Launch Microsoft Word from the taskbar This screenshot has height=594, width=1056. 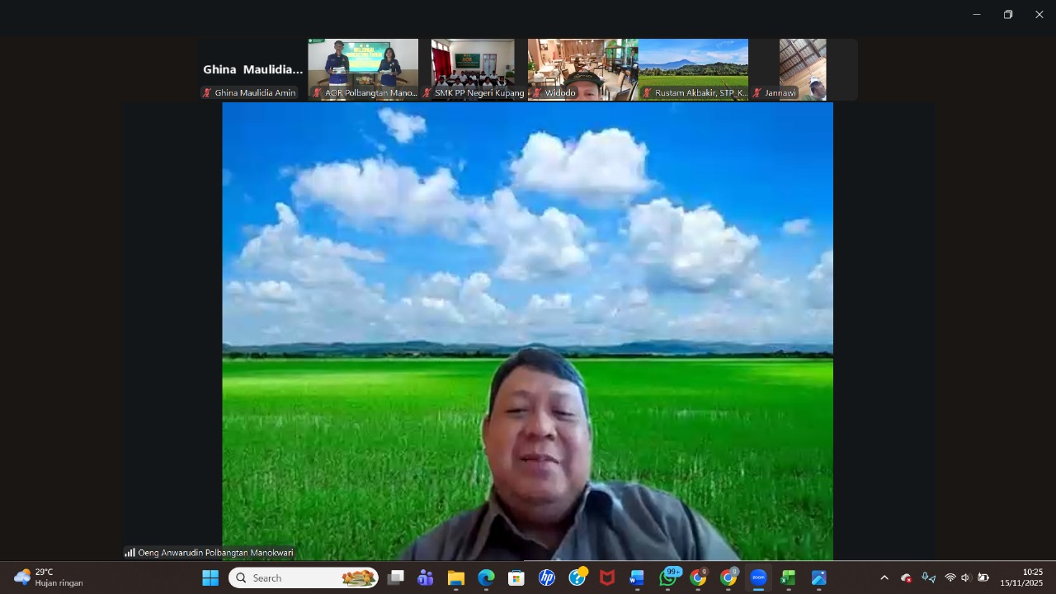637,578
